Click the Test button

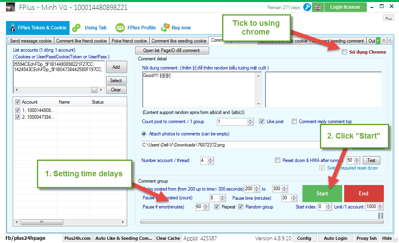(x=371, y=160)
